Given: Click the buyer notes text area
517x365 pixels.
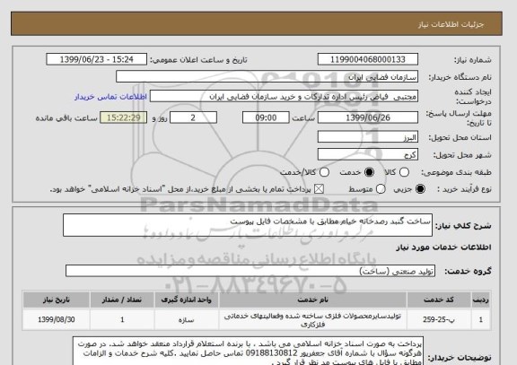Looking at the screenshot, I should 248,351.
